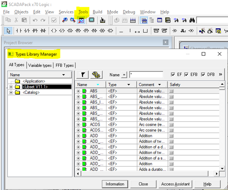Open the Debug menu

129,12
